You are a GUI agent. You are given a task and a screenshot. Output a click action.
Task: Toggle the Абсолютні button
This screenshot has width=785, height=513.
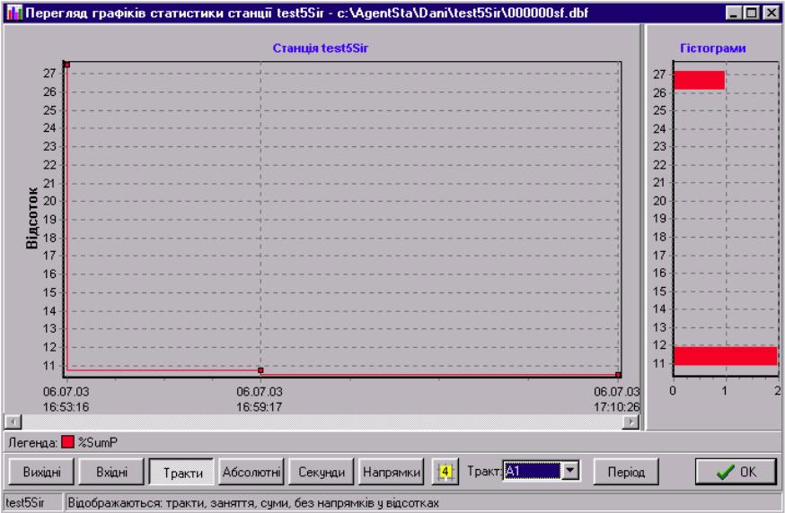pos(251,472)
